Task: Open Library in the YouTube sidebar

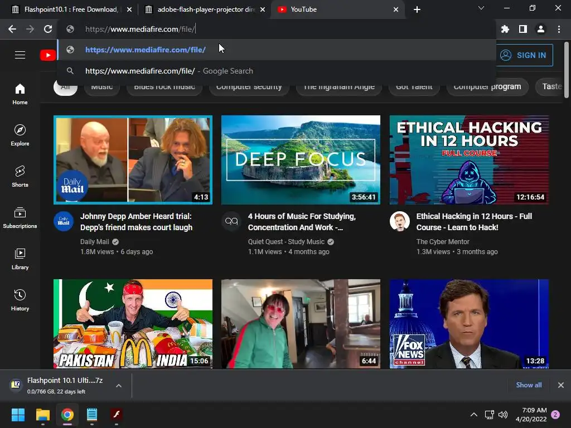Action: click(20, 259)
